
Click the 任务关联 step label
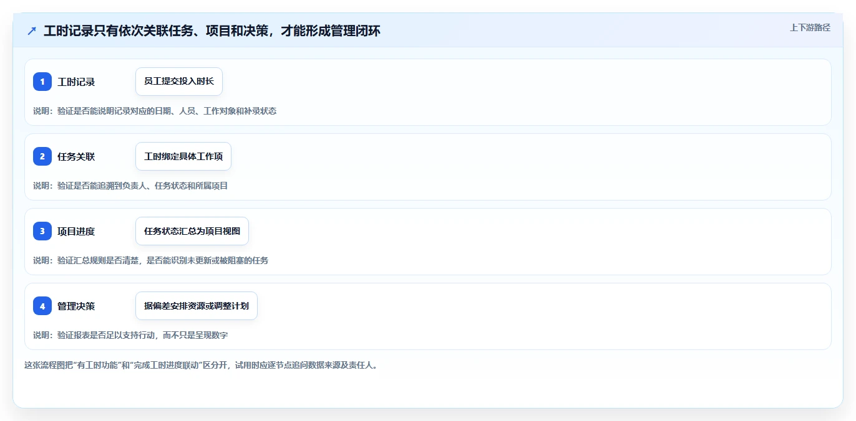[76, 157]
